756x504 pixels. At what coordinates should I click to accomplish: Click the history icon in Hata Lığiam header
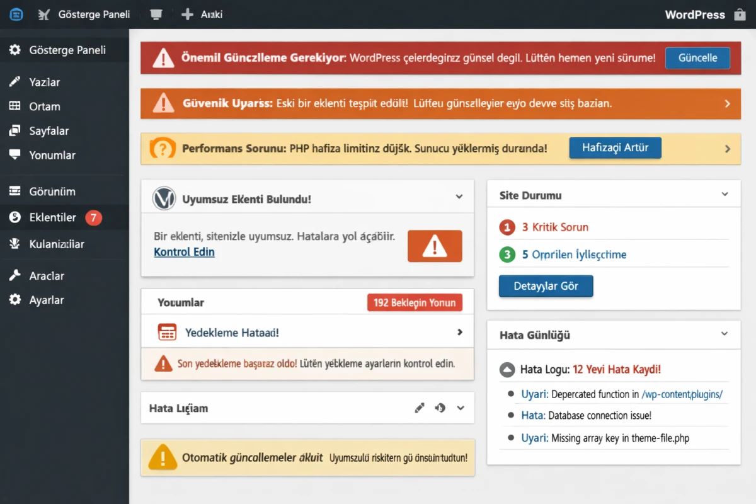pyautogui.click(x=441, y=408)
